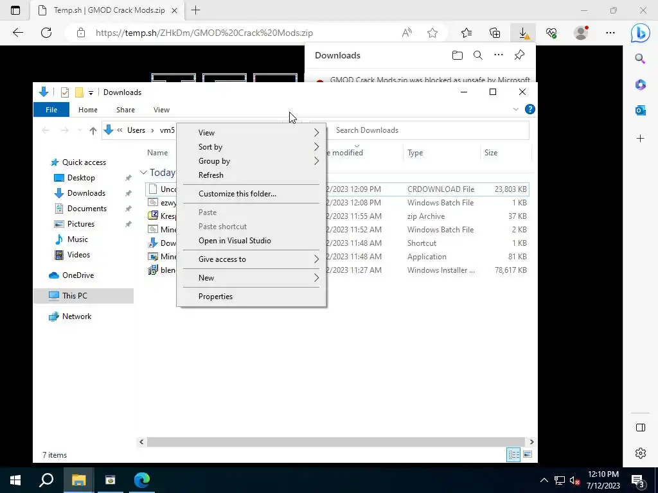
Task: Click the Edge address bar URL
Action: pyautogui.click(x=204, y=33)
